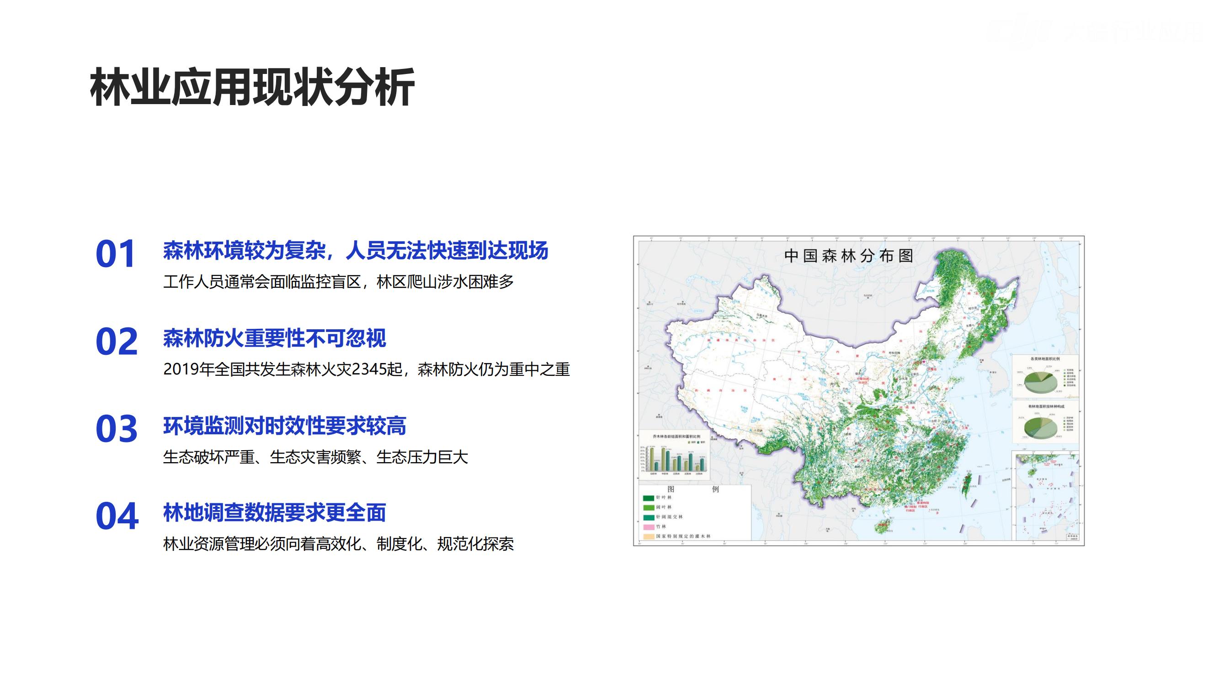Click the pink 竹林 legend swatch
1219x685 pixels.
[x=648, y=527]
